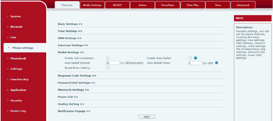Image resolution: width=273 pixels, height=121 pixels.
Task: Open Function Key in sidebar
Action: 19,79
